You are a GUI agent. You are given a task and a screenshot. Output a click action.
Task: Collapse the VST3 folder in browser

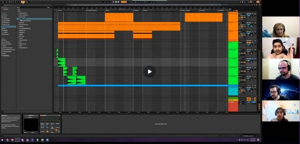[x=17, y=11]
